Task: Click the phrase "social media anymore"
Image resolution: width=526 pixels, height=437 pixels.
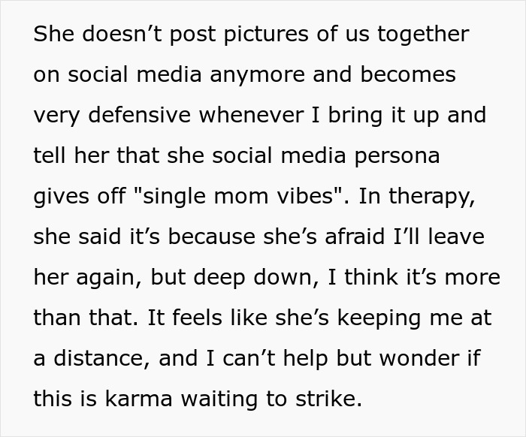Action: tap(170, 75)
